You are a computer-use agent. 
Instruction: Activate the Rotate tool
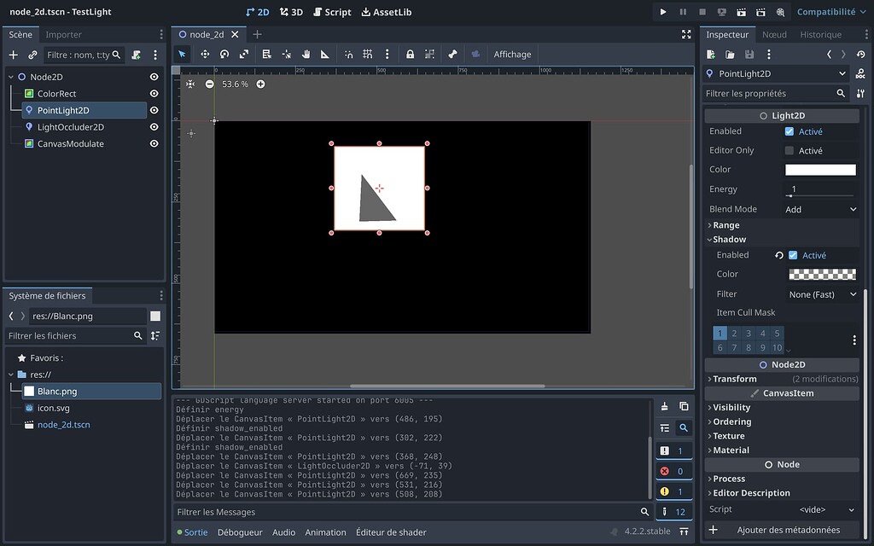tap(224, 54)
